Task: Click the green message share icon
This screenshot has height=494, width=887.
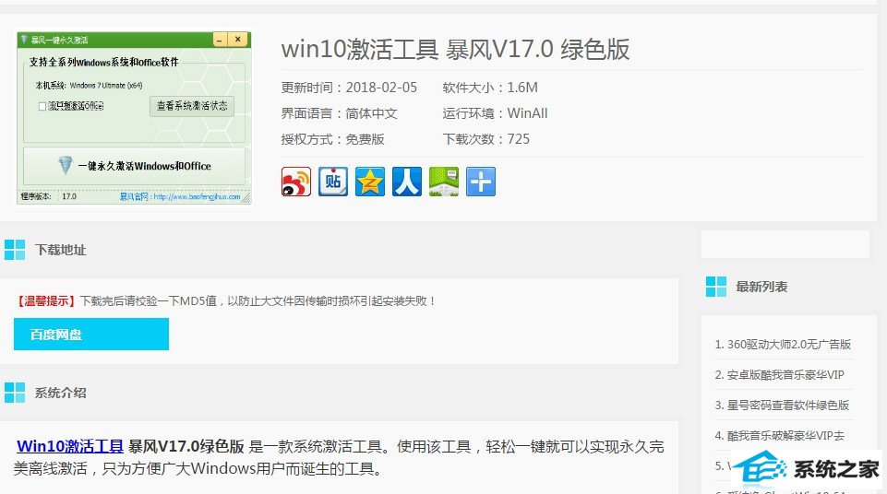Action: [x=444, y=182]
